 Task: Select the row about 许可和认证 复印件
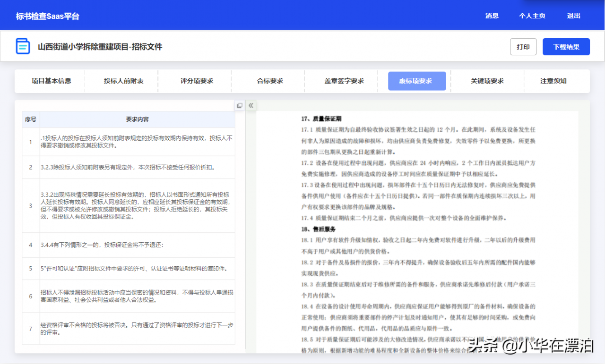129,269
